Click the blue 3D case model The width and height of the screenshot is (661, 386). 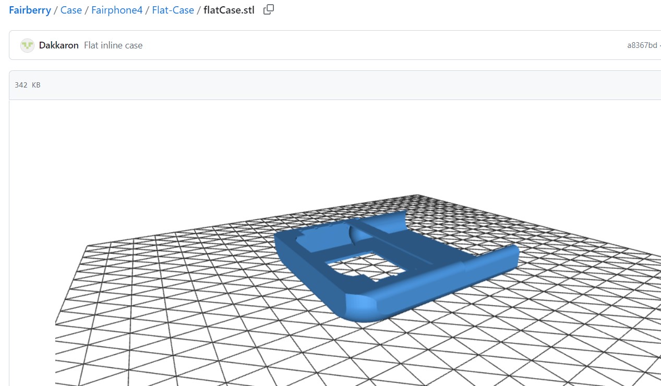pos(396,266)
